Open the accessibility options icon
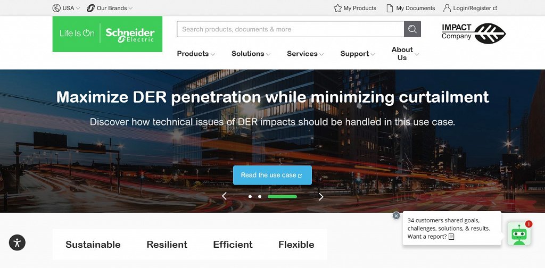Image resolution: width=545 pixels, height=268 pixels. point(17,242)
